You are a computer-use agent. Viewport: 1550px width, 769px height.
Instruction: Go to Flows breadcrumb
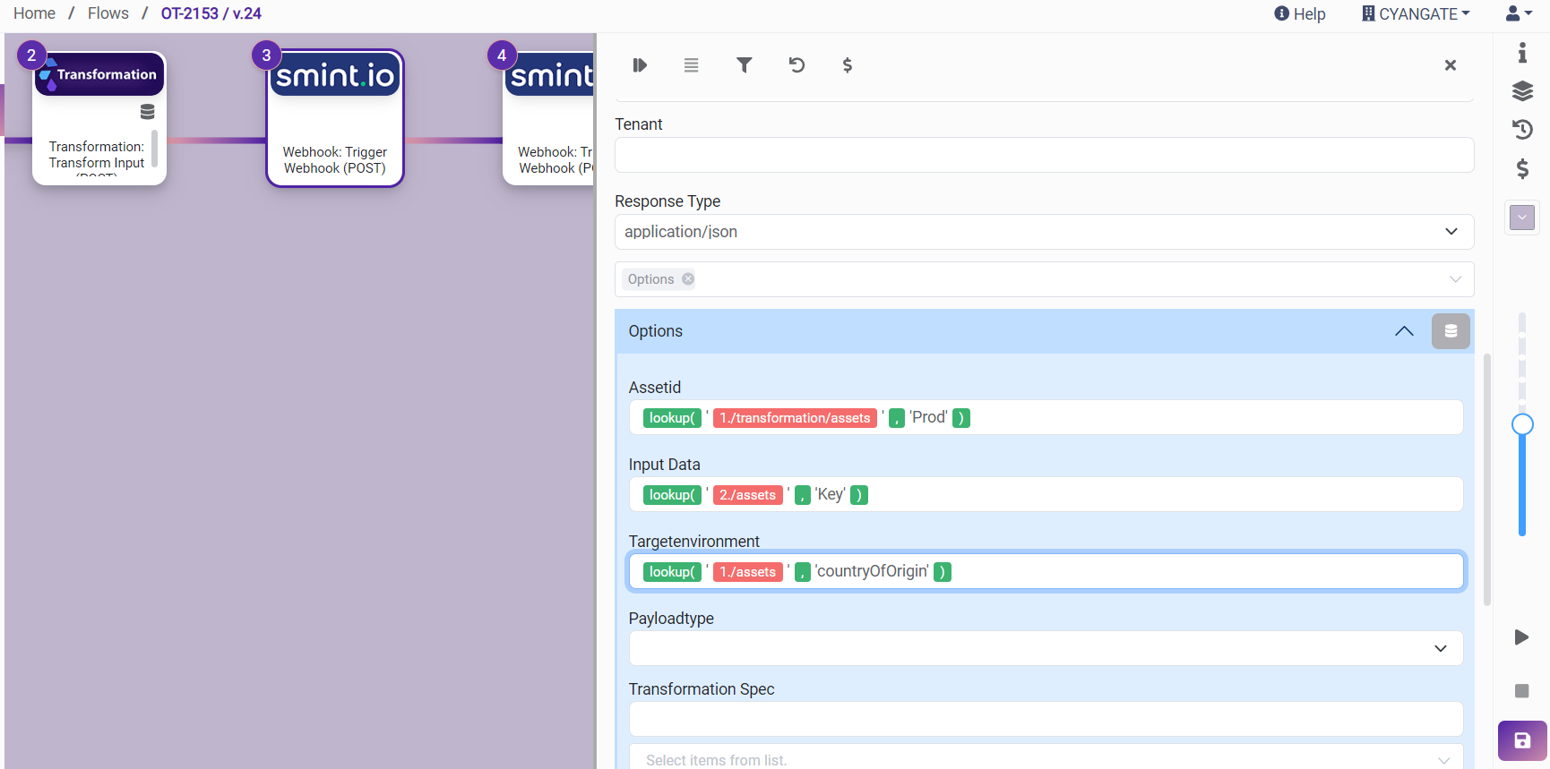point(108,13)
